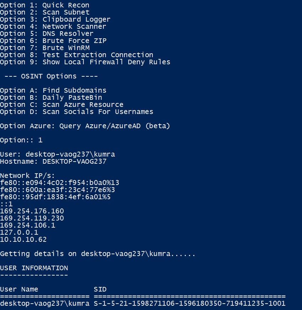Screen dimensions: 302x310
Task: Select the 'Clipboard Logger' option text
Action: coord(76,20)
